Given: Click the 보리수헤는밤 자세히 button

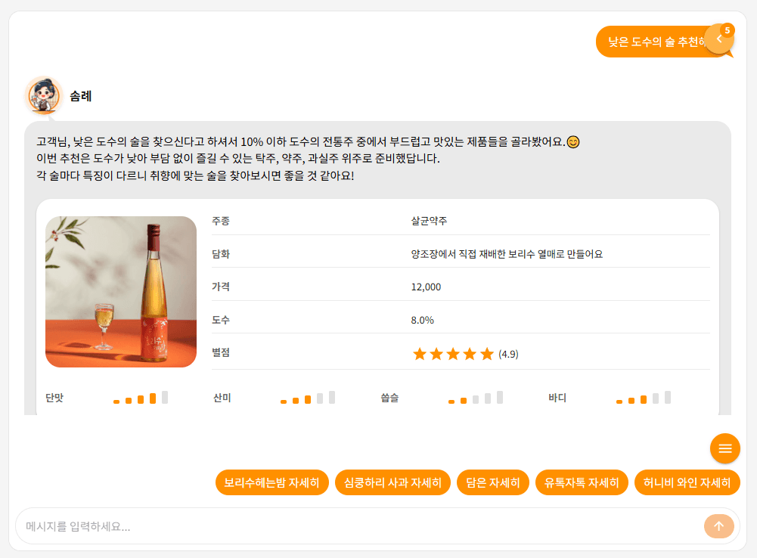Looking at the screenshot, I should (x=271, y=482).
